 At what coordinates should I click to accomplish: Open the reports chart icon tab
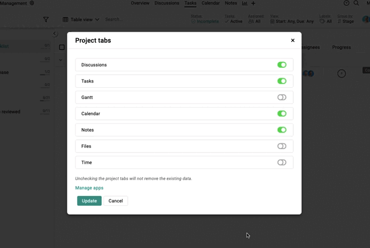coord(245,4)
